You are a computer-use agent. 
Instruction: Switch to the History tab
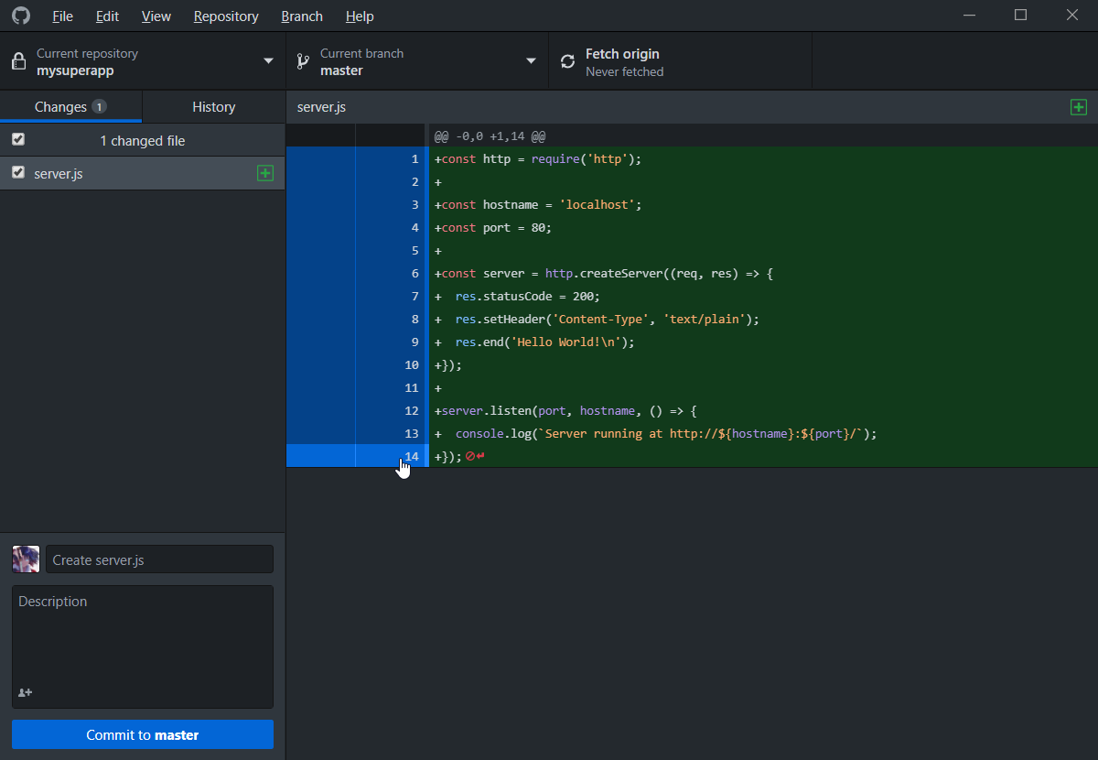pos(213,107)
